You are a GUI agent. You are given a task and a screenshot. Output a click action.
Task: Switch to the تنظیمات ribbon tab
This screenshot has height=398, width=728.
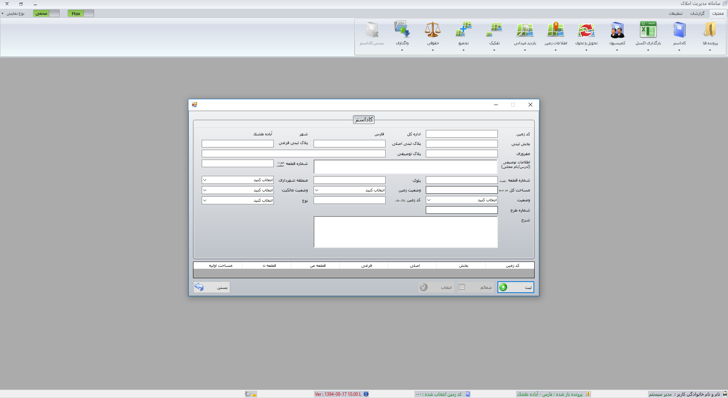point(676,13)
